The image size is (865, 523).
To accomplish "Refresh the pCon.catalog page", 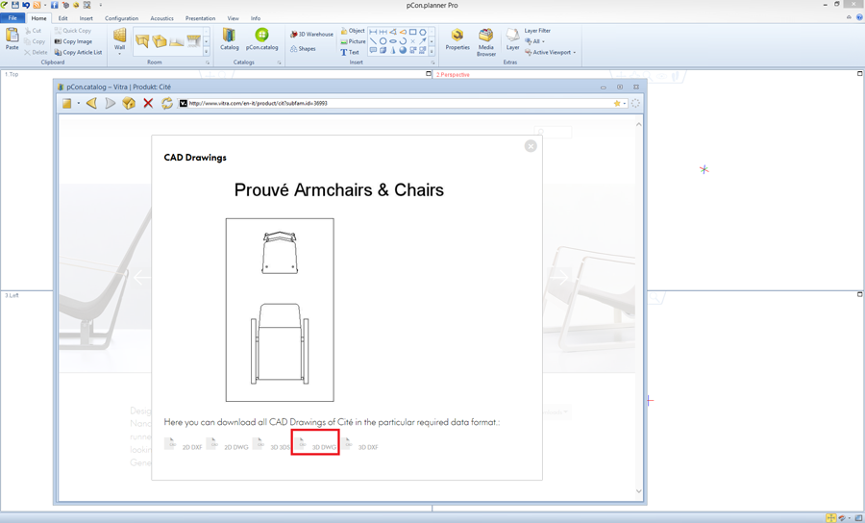I will tap(166, 103).
